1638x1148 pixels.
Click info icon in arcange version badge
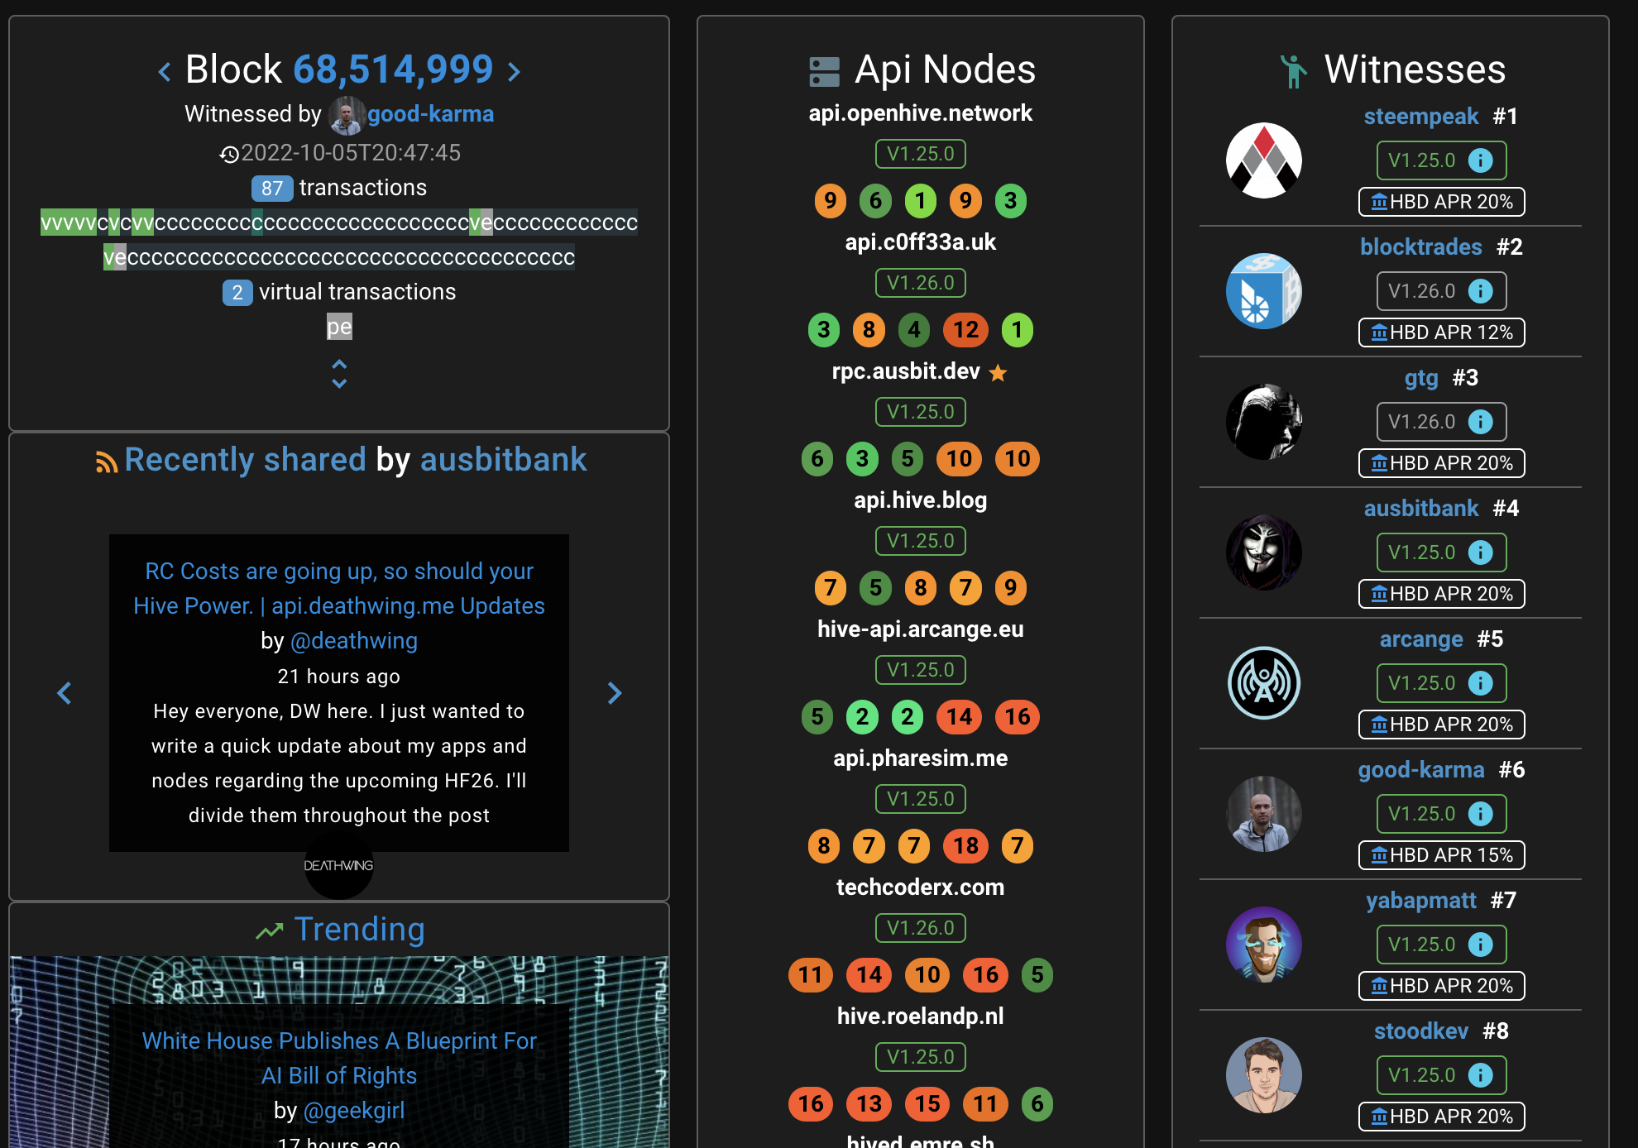click(x=1481, y=683)
